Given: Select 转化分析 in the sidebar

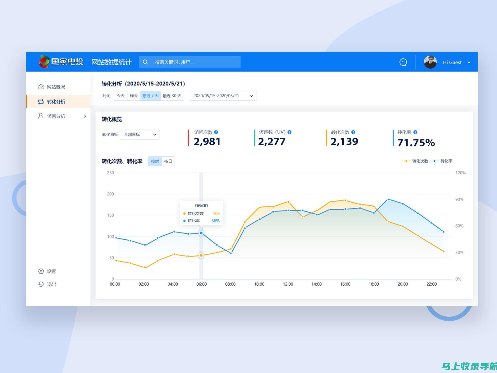Looking at the screenshot, I should [58, 101].
